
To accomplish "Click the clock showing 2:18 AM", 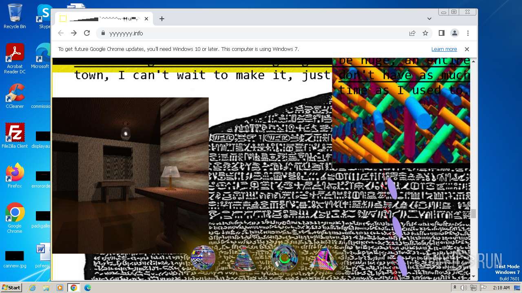I will click(x=501, y=288).
